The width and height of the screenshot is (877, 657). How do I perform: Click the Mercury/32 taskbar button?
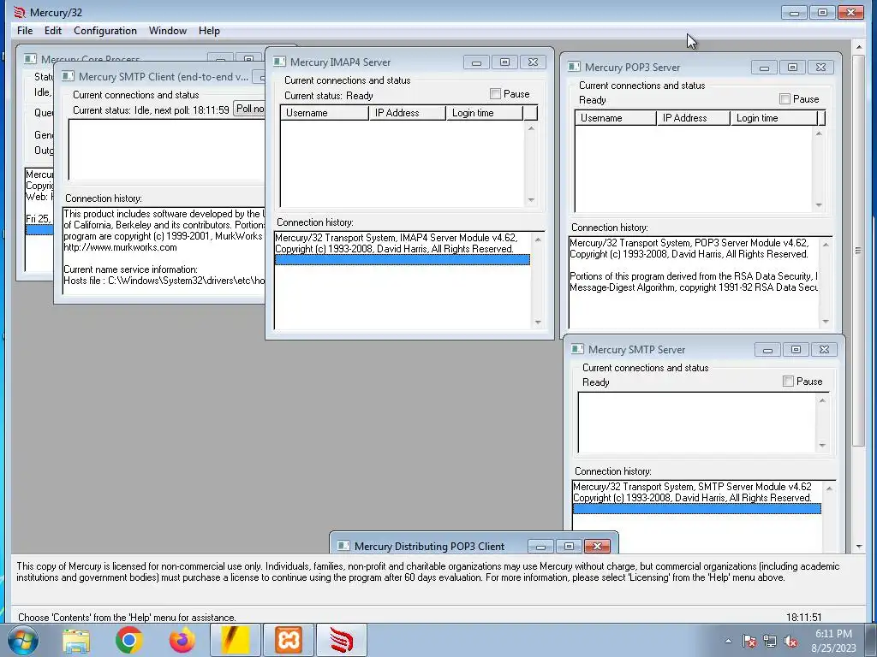(341, 640)
